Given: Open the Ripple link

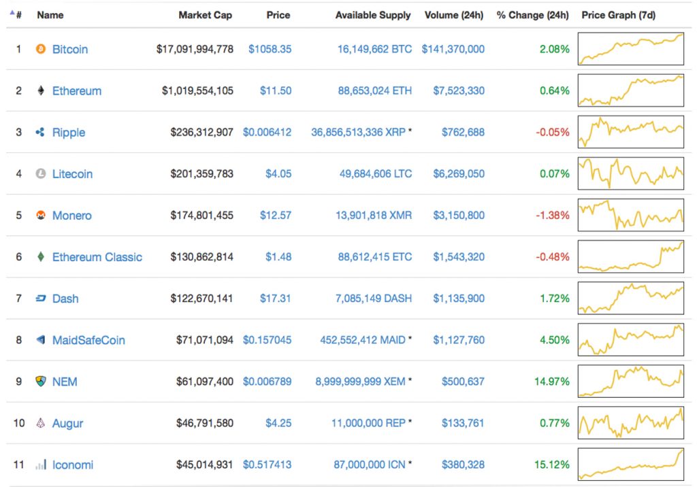Looking at the screenshot, I should click(69, 133).
